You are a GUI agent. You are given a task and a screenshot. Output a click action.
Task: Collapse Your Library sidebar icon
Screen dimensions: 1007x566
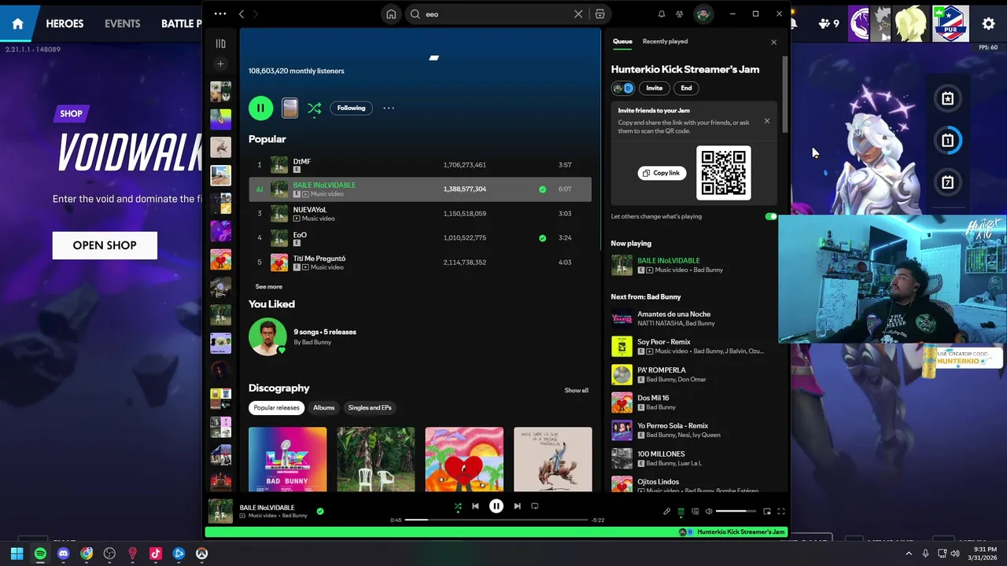[220, 44]
